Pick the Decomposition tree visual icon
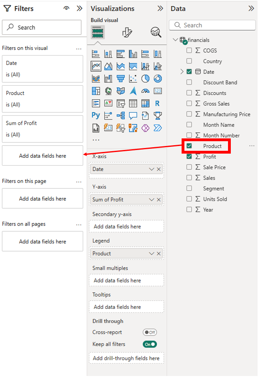 tap(121, 116)
